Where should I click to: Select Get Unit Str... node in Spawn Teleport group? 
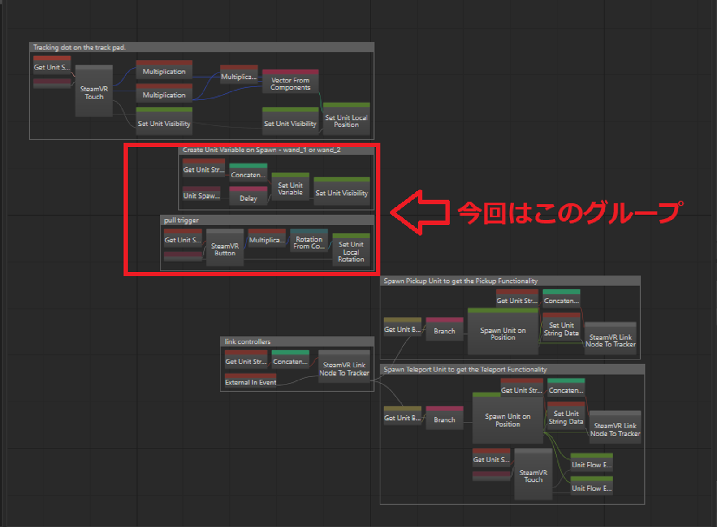[522, 388]
